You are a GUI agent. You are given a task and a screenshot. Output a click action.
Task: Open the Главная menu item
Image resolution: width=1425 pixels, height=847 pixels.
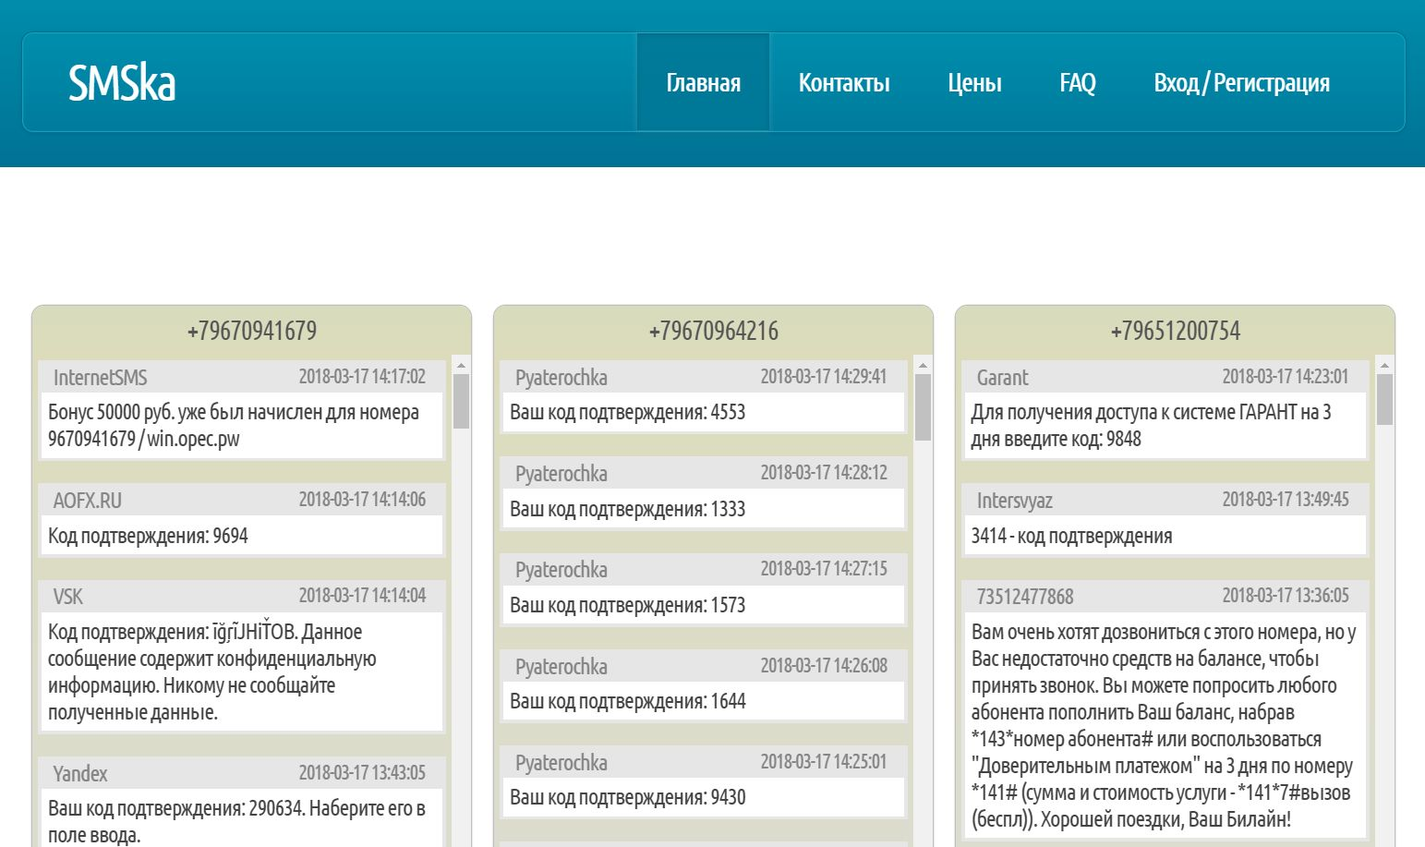coord(703,83)
